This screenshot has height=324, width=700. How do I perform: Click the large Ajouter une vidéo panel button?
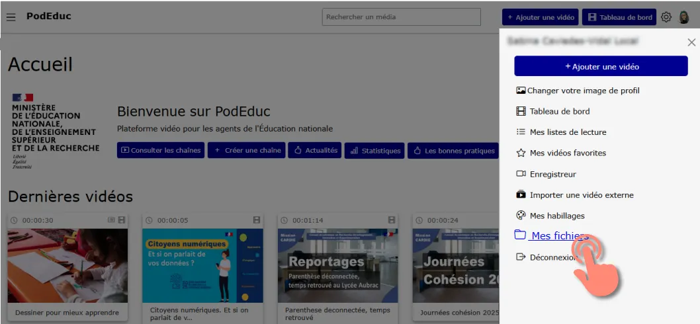pyautogui.click(x=601, y=66)
